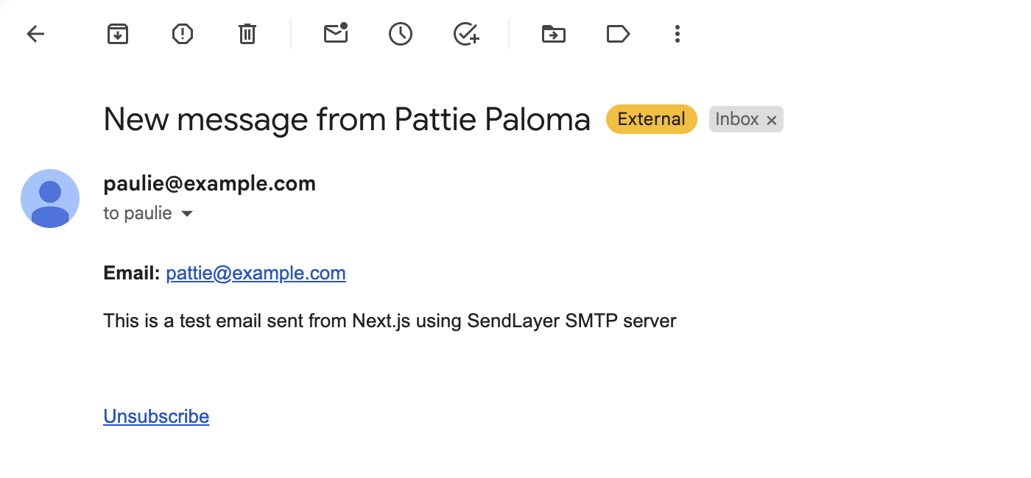Screen dimensions: 1031x478
Task: Go back with the left arrow
Action: coord(35,34)
